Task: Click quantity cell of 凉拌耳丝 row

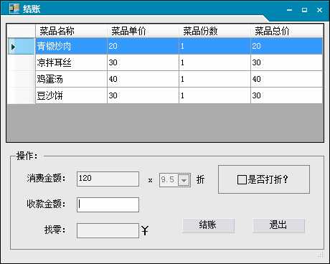Action: tap(214, 62)
